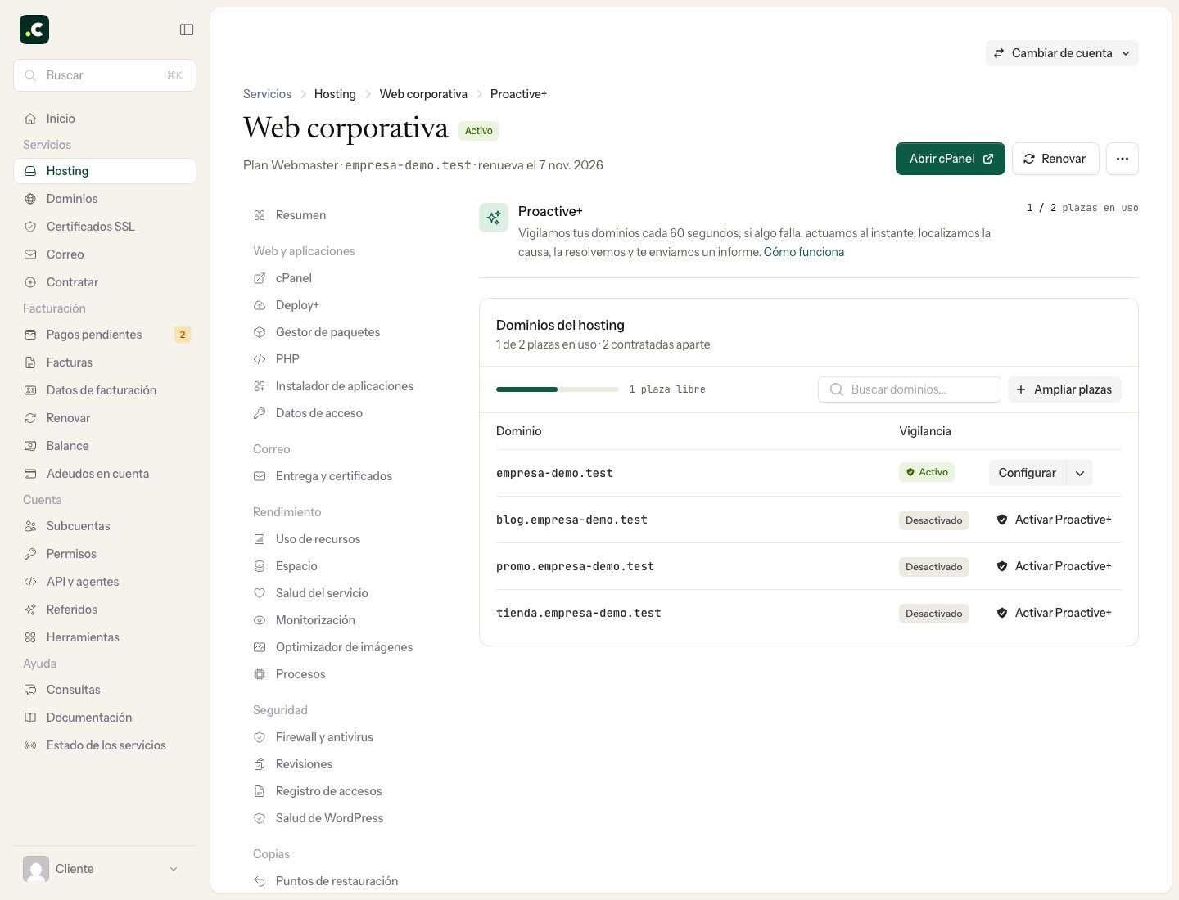Click the Balance icon in sidebar
Screen dimensions: 1179x900
pyautogui.click(x=30, y=446)
